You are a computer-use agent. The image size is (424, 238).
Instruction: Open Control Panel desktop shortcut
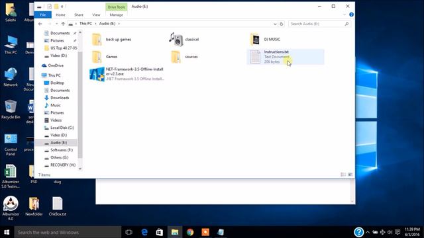click(x=11, y=145)
